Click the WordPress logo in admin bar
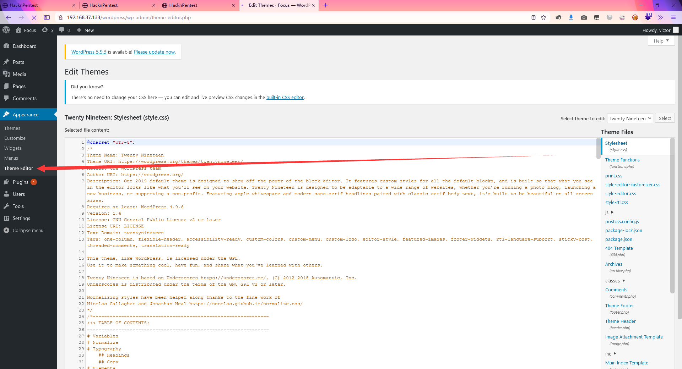 coord(6,30)
